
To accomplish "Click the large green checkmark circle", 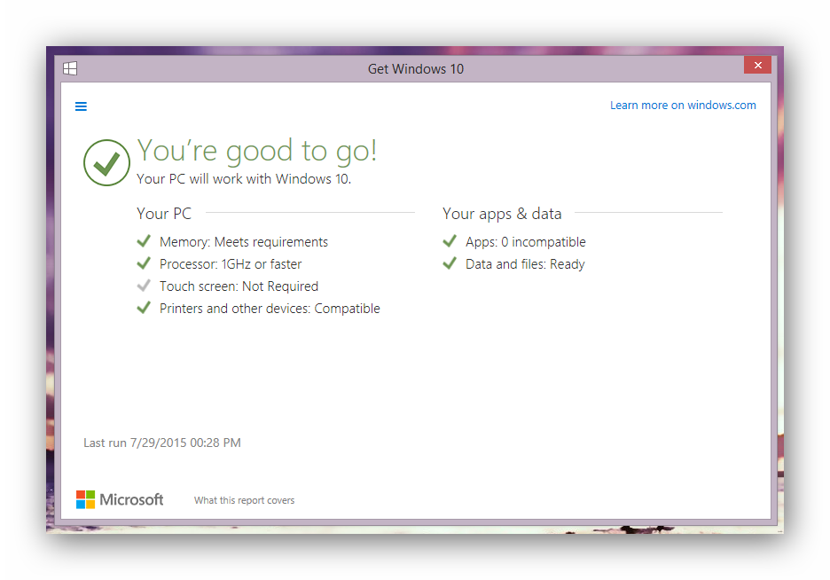I will [x=106, y=162].
